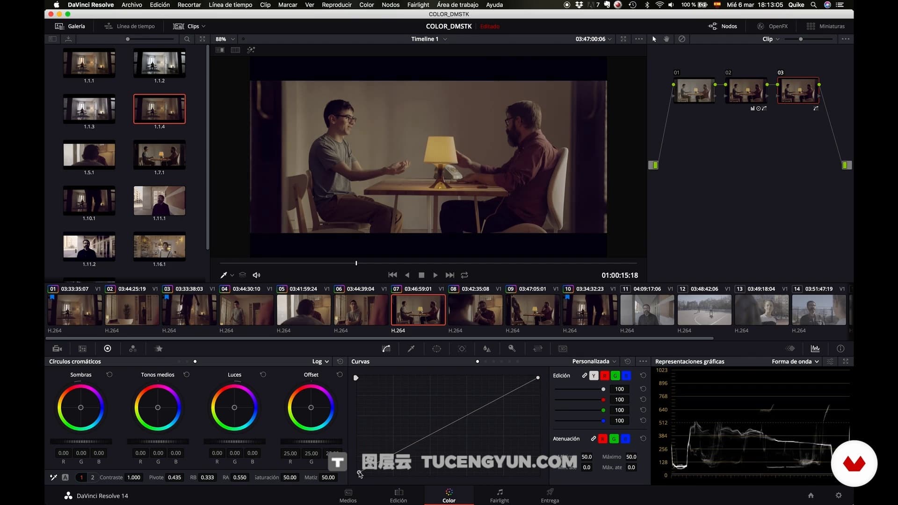The height and width of the screenshot is (505, 898).
Task: Show the OpenFX panel
Action: [773, 26]
